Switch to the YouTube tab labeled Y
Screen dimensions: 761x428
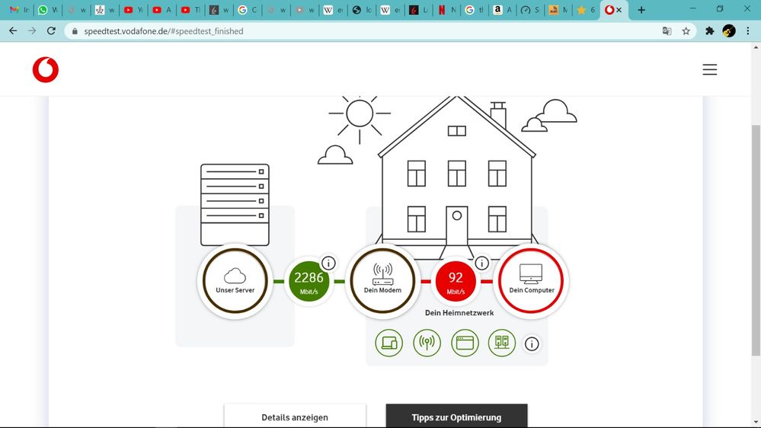coord(133,10)
